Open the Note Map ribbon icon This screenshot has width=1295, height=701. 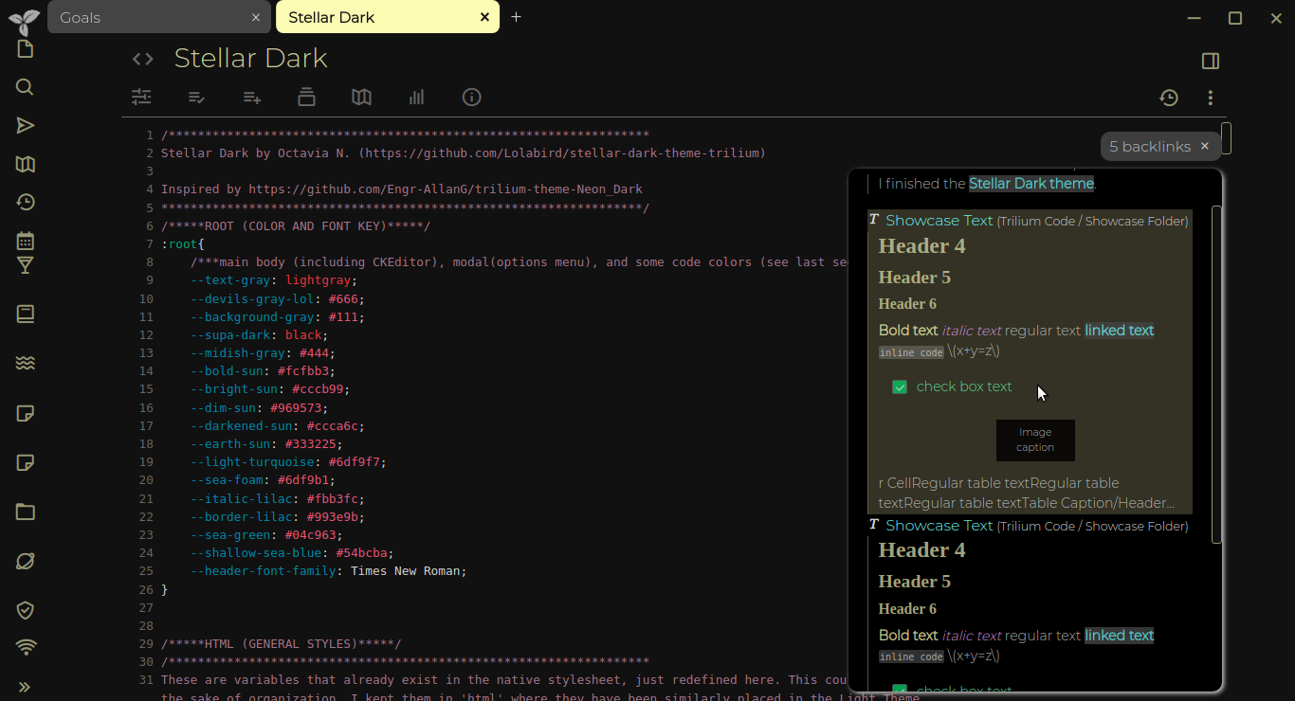(361, 97)
